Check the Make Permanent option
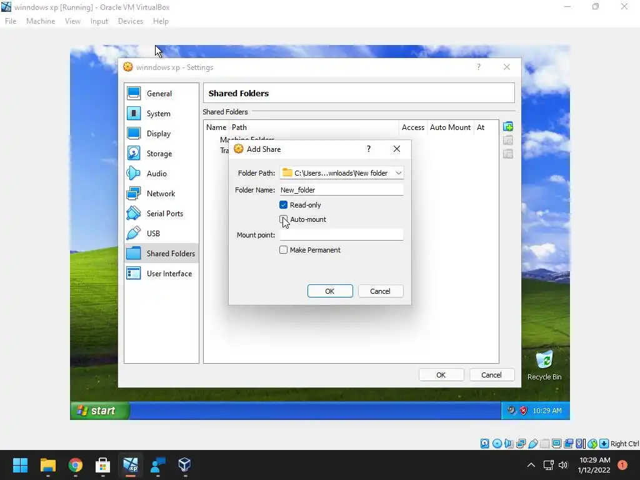 (283, 250)
